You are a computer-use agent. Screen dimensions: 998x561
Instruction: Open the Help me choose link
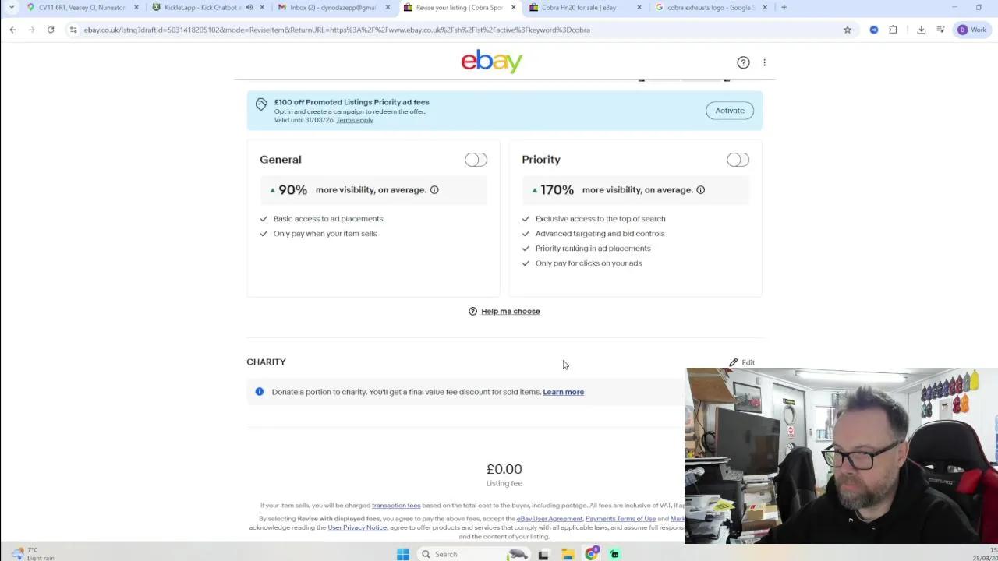tap(510, 312)
